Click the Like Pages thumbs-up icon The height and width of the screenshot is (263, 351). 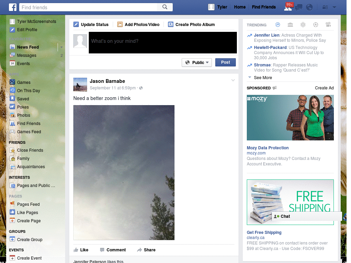coord(12,212)
